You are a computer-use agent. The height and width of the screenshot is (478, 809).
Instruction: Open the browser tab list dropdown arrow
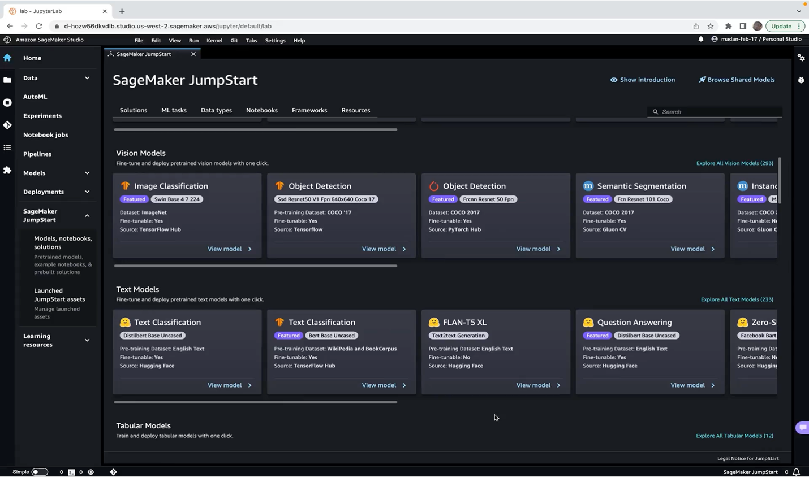coord(799,11)
